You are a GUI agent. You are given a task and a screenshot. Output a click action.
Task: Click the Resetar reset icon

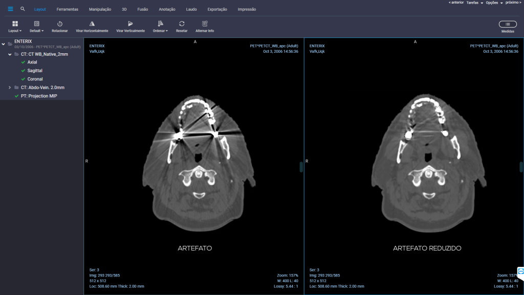click(x=182, y=24)
